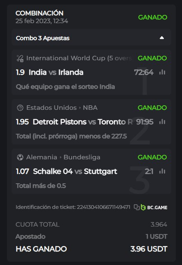Open stats icon for Detroit Pistons match

(162, 122)
